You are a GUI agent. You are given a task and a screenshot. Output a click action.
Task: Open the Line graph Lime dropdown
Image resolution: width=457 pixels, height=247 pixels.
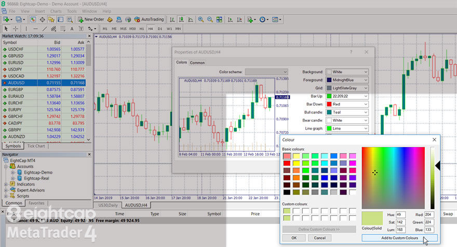pos(347,128)
